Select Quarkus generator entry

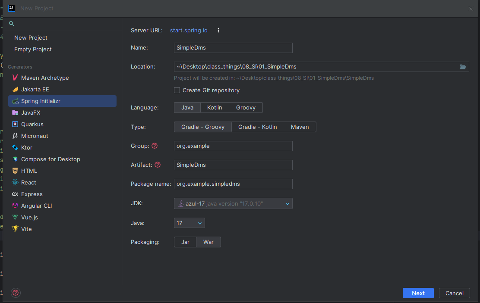pos(63,124)
